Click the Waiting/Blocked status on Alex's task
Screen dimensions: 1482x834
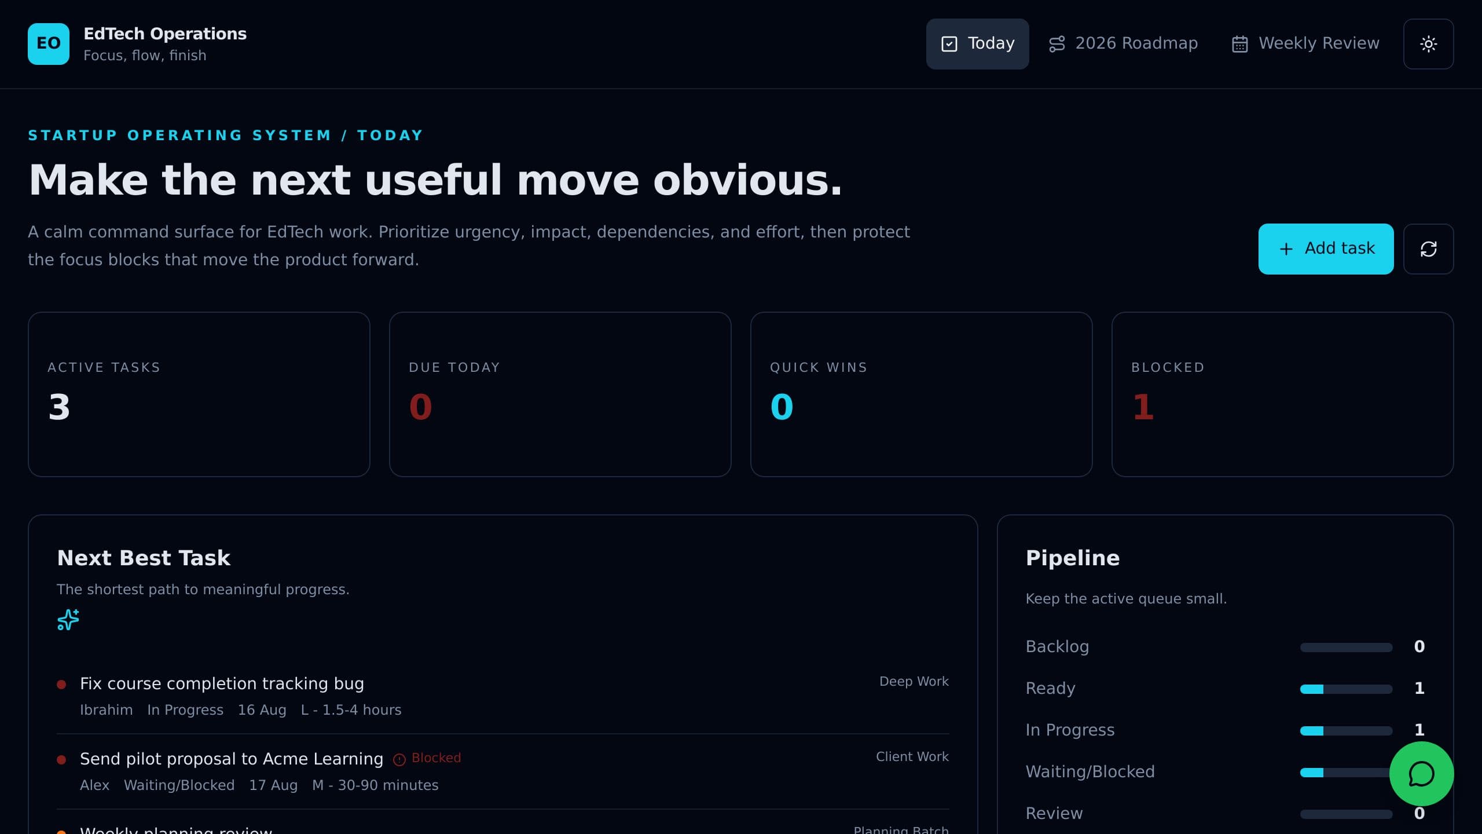click(x=179, y=785)
